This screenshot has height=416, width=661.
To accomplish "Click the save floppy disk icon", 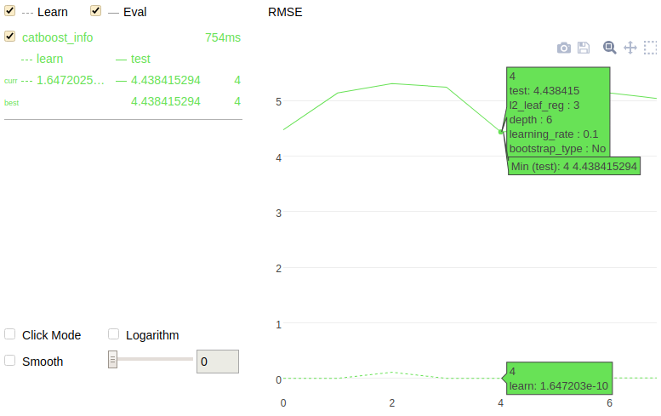I will [x=584, y=48].
